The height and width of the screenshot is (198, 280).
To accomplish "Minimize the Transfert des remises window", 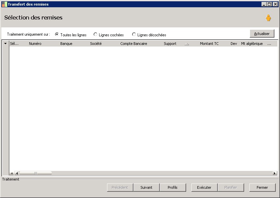I will pyautogui.click(x=264, y=4).
